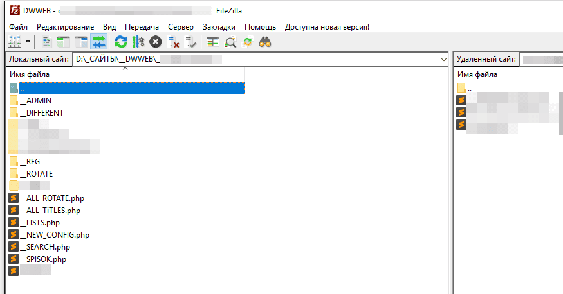Select the __NEW_CONFIG.php file
This screenshot has width=563, height=294.
(55, 235)
